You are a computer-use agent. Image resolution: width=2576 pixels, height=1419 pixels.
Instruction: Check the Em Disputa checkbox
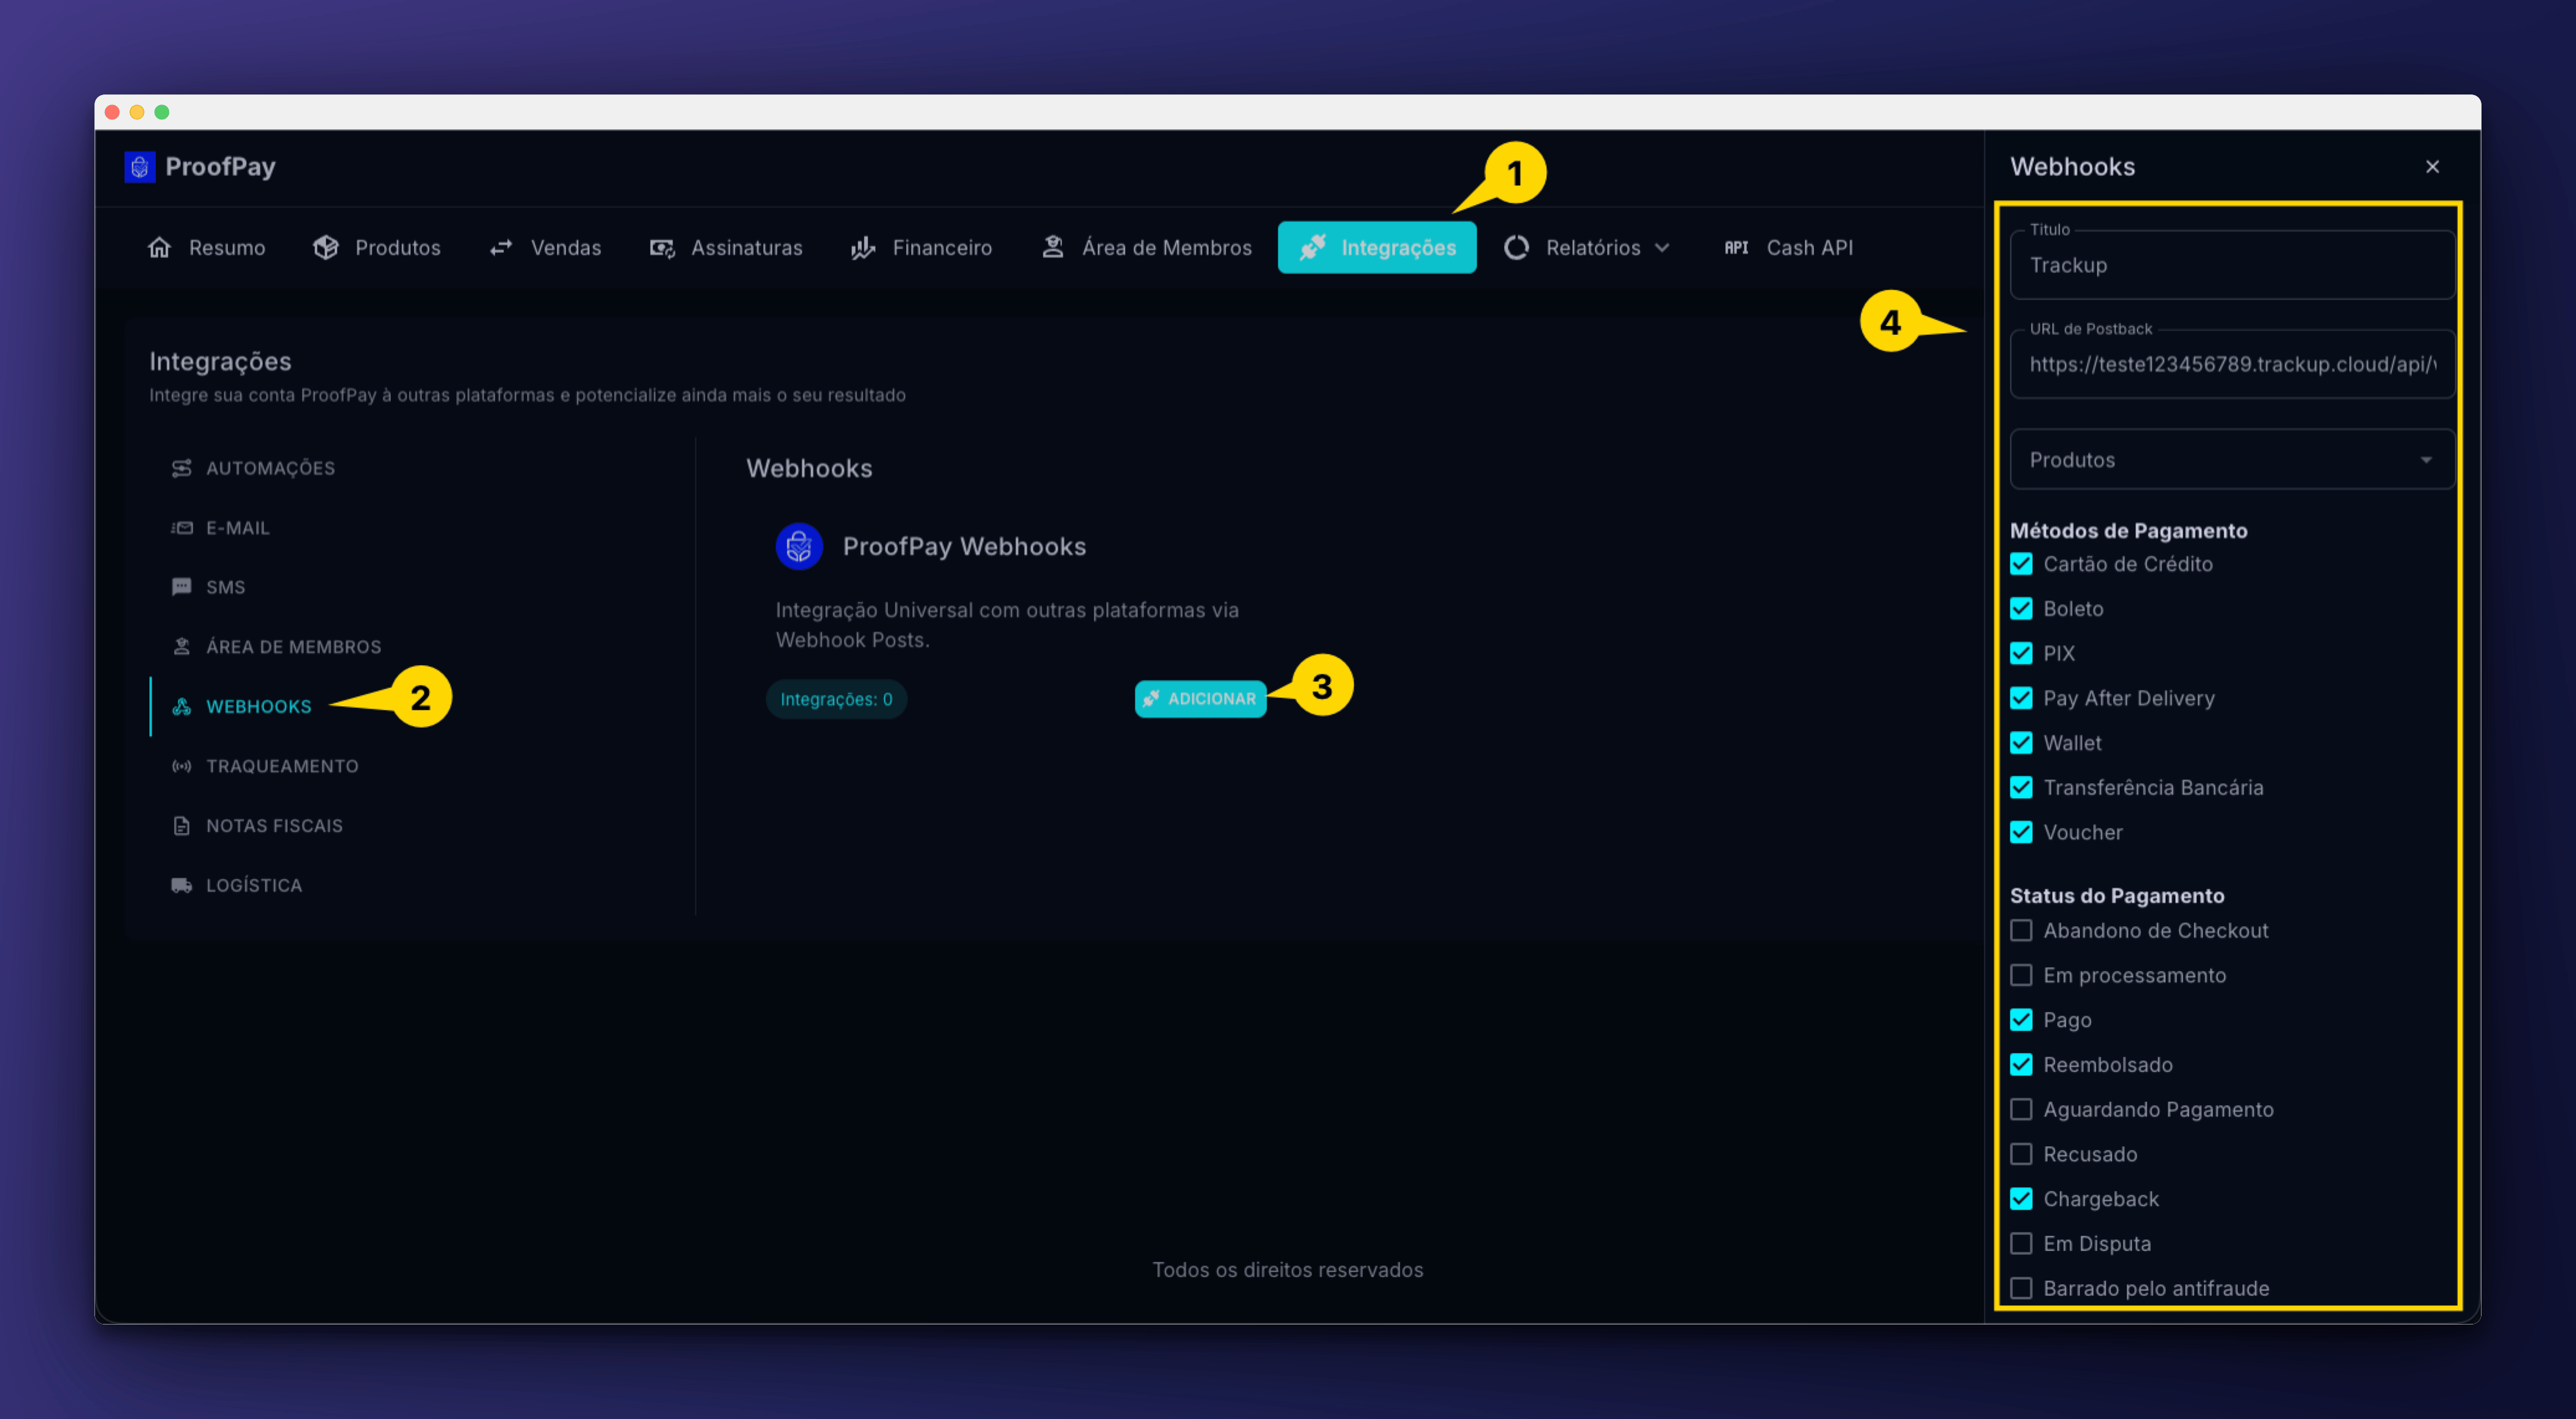click(x=2021, y=1244)
